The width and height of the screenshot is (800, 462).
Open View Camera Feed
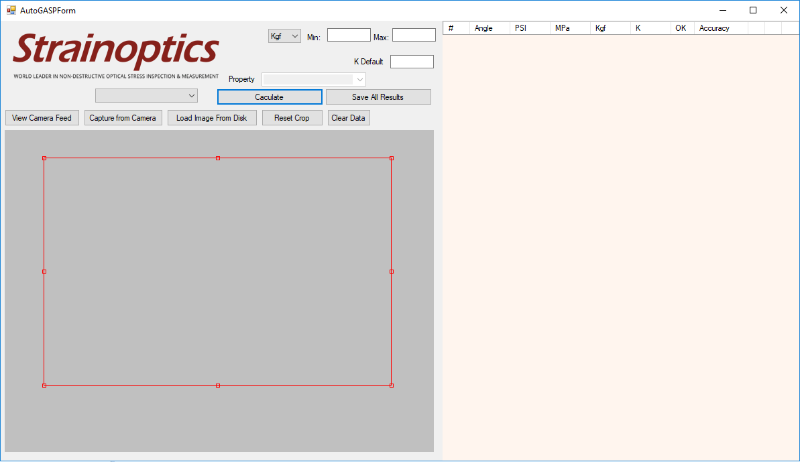(x=42, y=118)
